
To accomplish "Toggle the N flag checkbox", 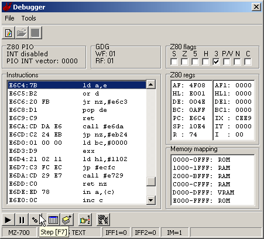I will coord(237,62).
